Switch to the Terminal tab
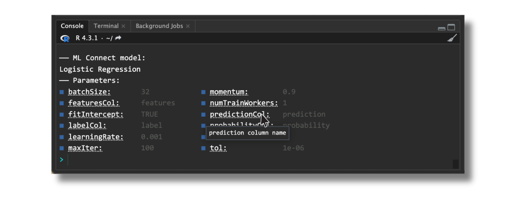The image size is (530, 204). [x=106, y=26]
